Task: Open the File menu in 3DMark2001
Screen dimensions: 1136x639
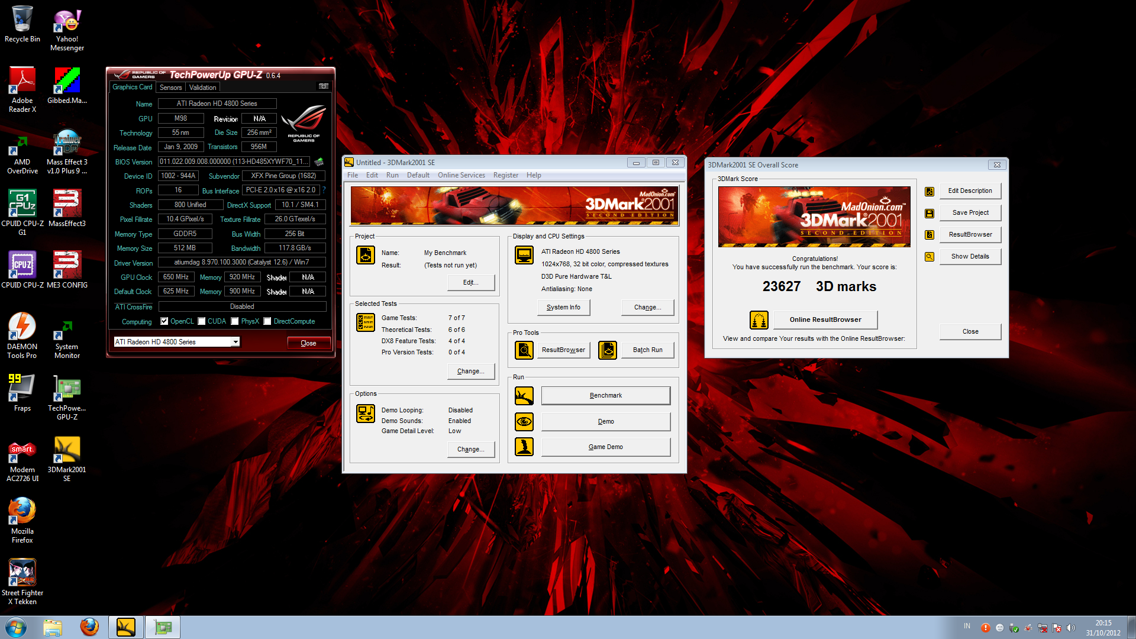Action: [x=353, y=175]
